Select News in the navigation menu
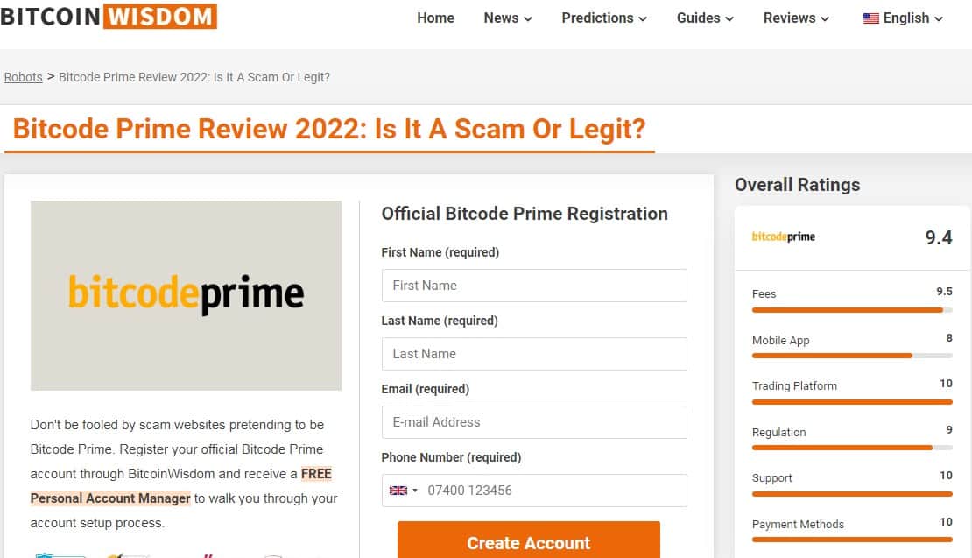This screenshot has width=972, height=558. pyautogui.click(x=500, y=18)
